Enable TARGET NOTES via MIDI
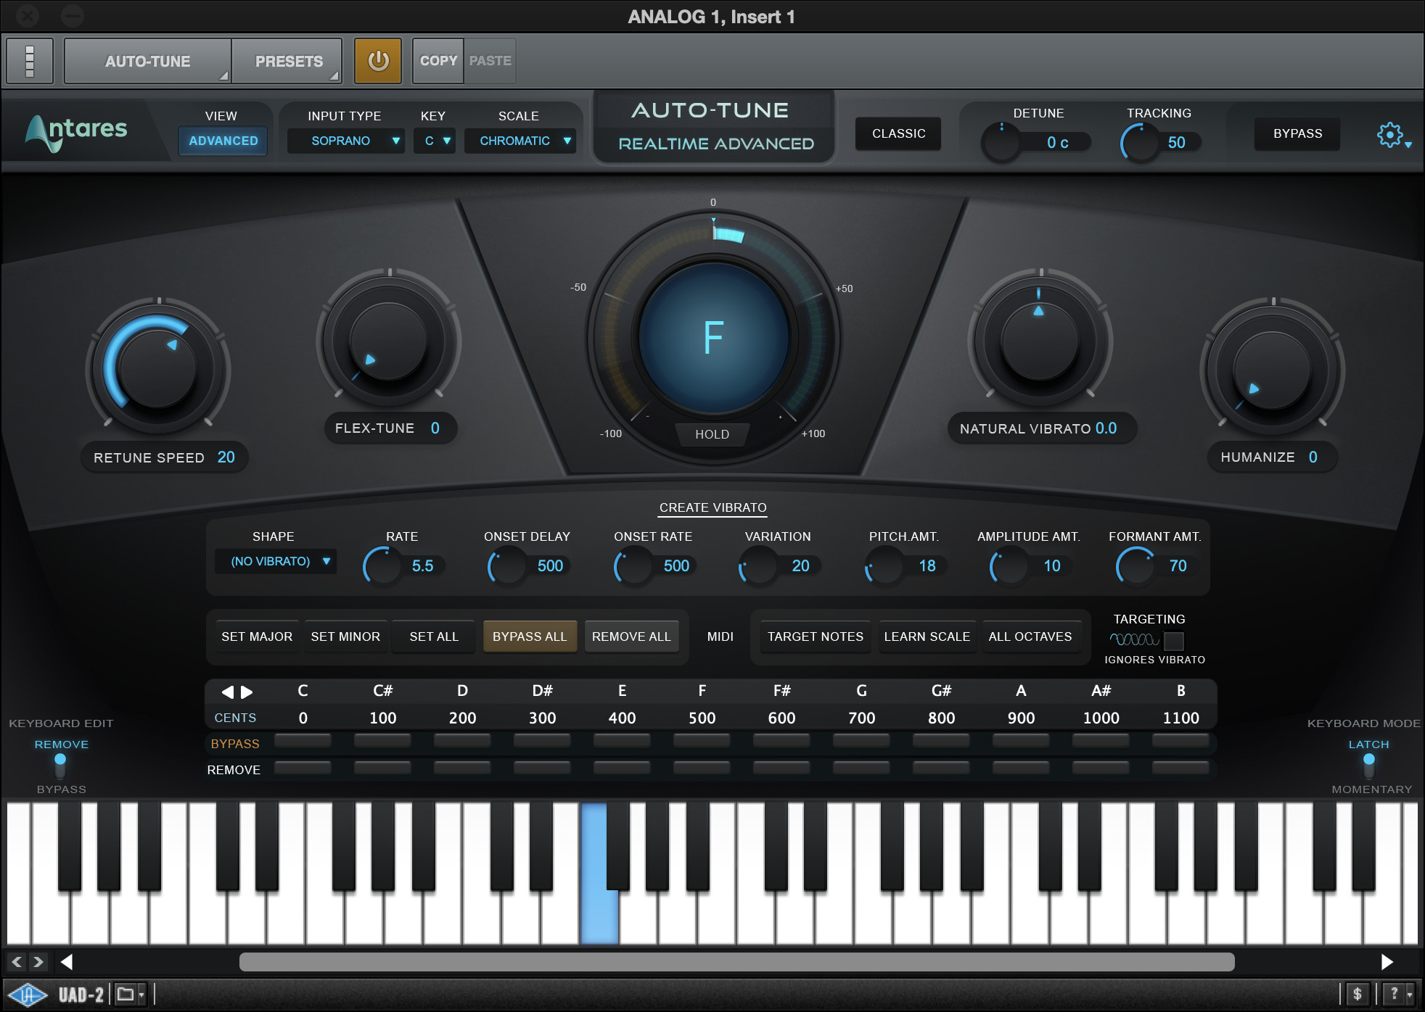This screenshot has width=1425, height=1012. tap(816, 636)
